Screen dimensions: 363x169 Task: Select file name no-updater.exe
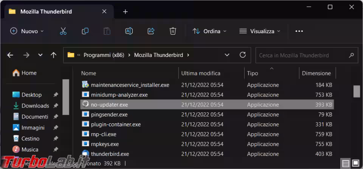(x=110, y=105)
